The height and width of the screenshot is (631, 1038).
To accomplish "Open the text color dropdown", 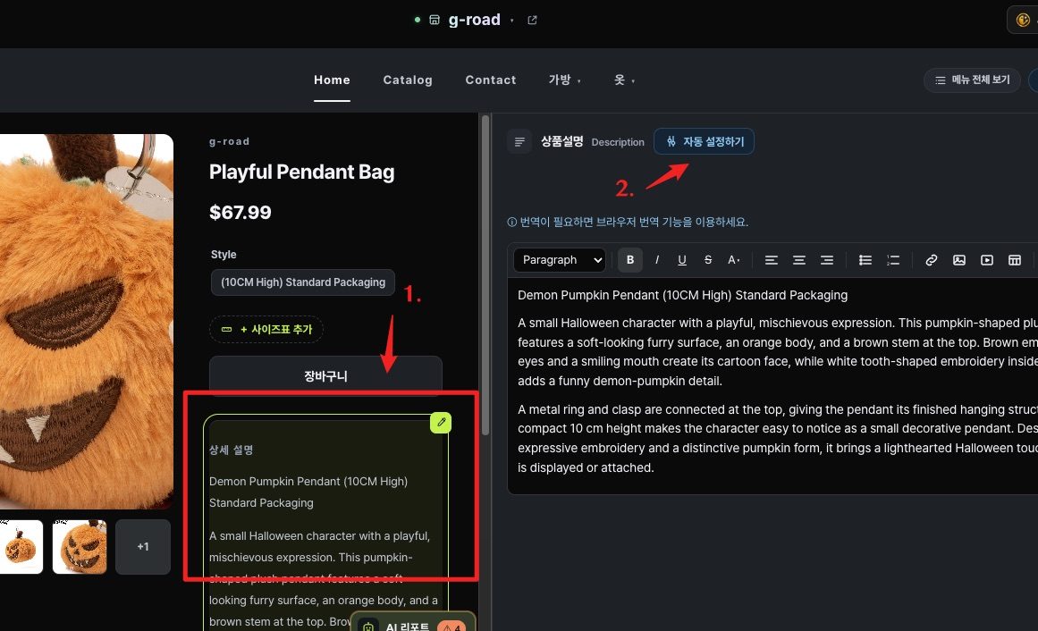I will [733, 259].
